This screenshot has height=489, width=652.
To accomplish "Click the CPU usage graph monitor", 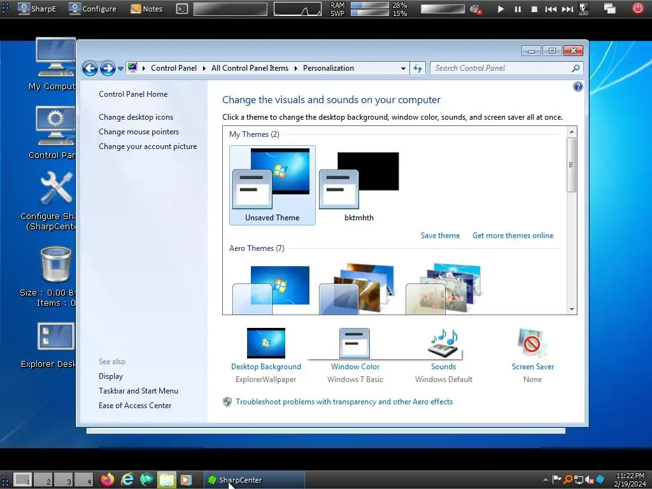I will click(x=297, y=9).
